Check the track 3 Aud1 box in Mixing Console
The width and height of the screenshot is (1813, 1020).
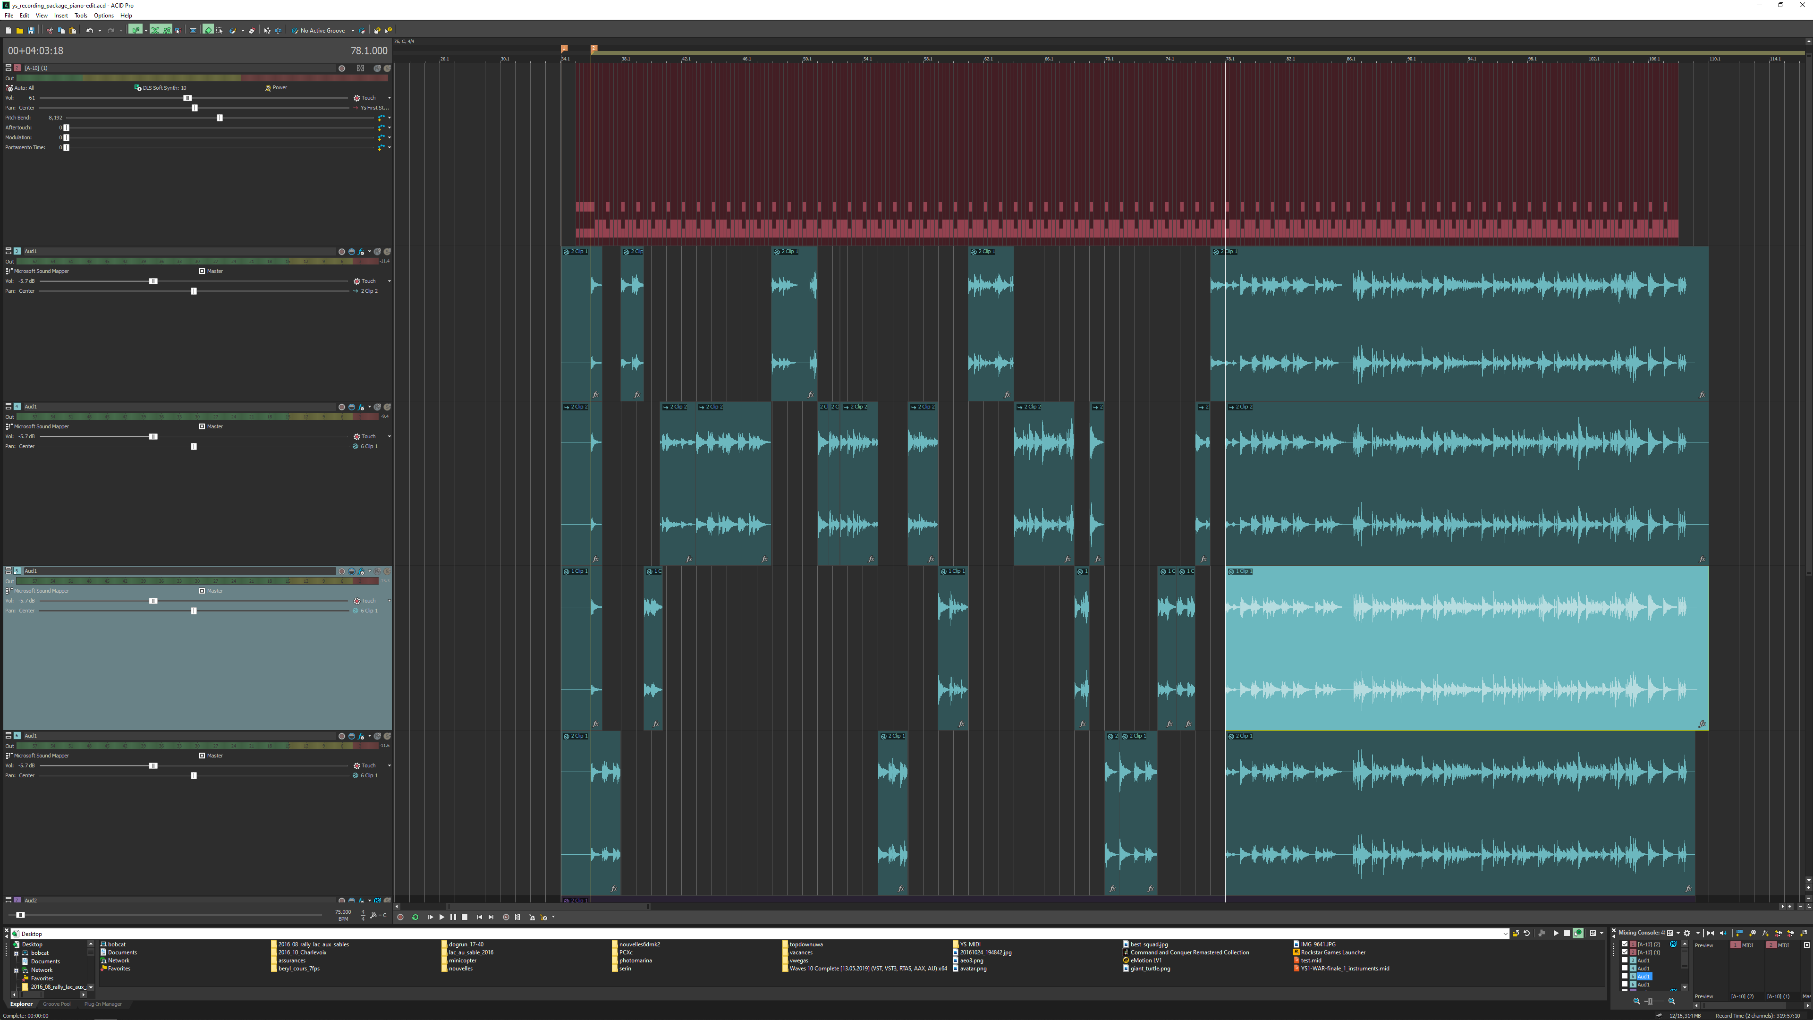[x=1625, y=960]
